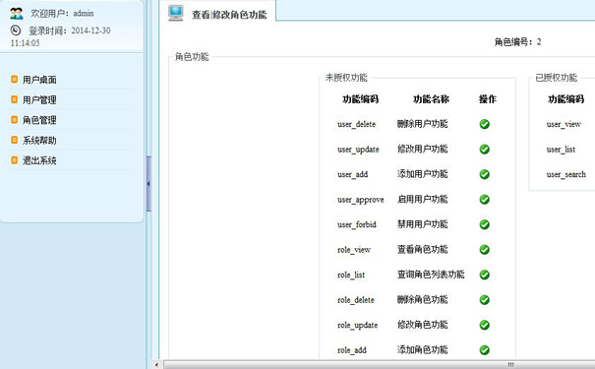Click the 角色编号: 2 label
595x369 pixels.
pos(517,41)
